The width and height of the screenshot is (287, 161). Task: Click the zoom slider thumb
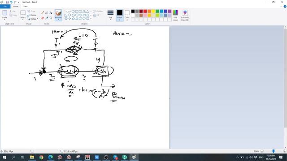273,151
